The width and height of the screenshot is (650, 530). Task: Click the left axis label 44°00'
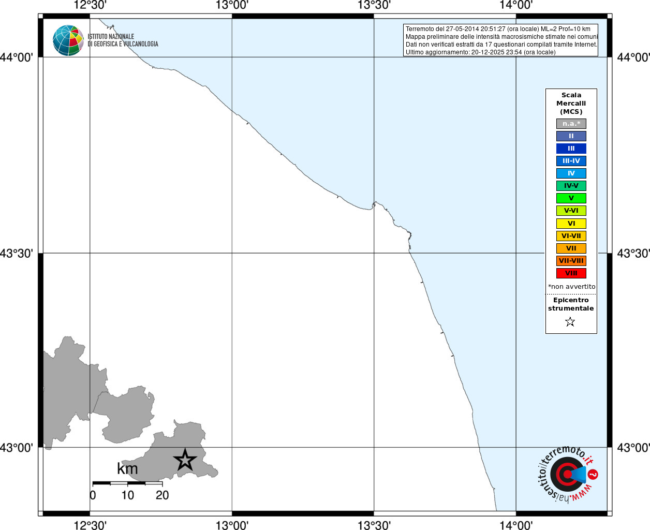17,57
